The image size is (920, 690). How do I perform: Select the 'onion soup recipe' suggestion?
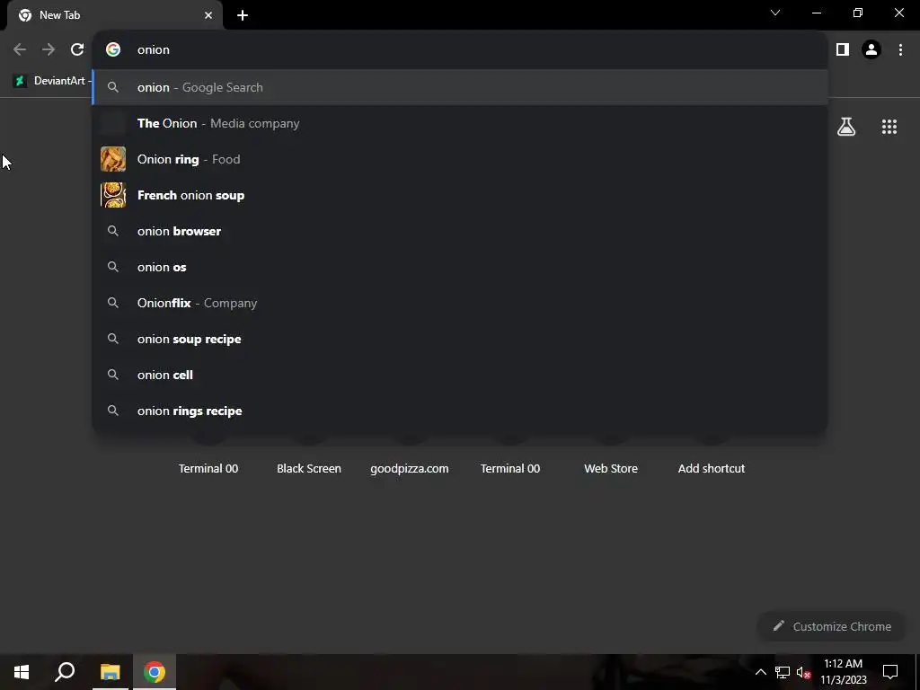tap(460, 339)
